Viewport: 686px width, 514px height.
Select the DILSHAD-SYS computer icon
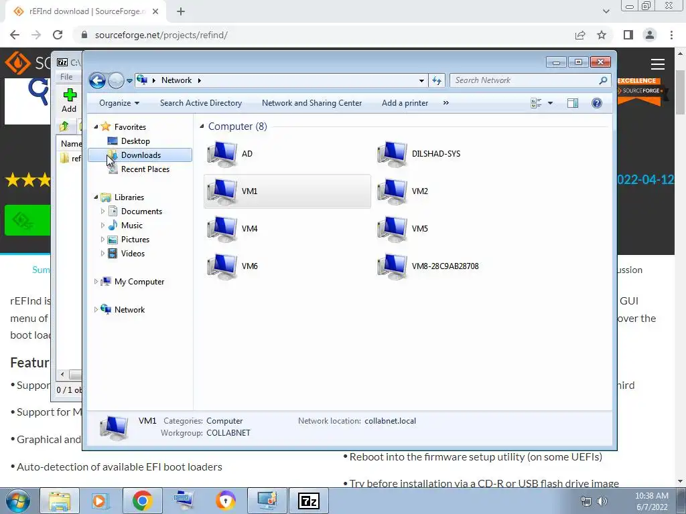[392, 154]
